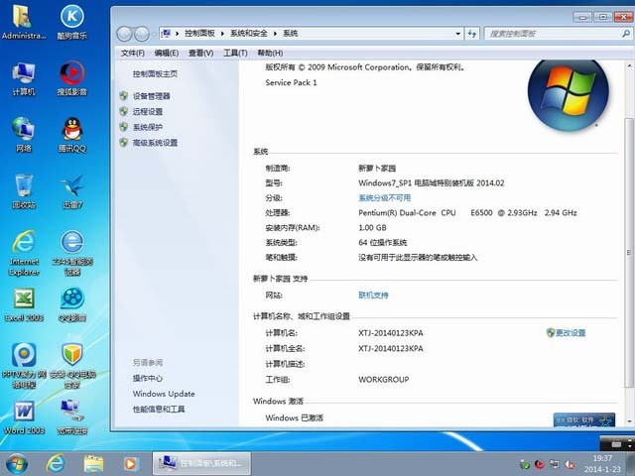Open the 网络 desktop icon
The image size is (635, 476).
click(24, 135)
